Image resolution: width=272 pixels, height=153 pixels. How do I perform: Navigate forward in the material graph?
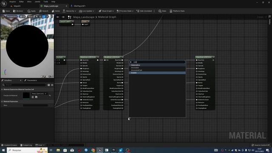[x=63, y=17]
